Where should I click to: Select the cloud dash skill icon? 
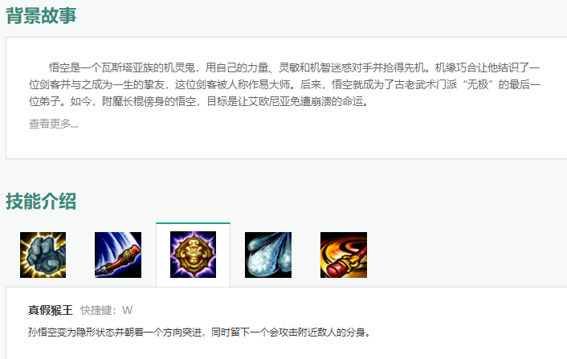[x=268, y=255]
